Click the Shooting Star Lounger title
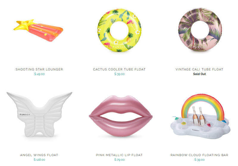The image size is (238, 166). pos(39,69)
